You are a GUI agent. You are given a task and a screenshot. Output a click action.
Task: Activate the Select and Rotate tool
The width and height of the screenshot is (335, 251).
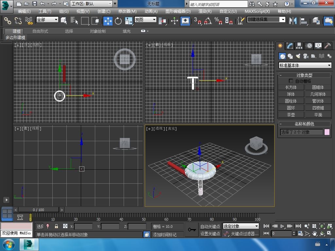[118, 21]
